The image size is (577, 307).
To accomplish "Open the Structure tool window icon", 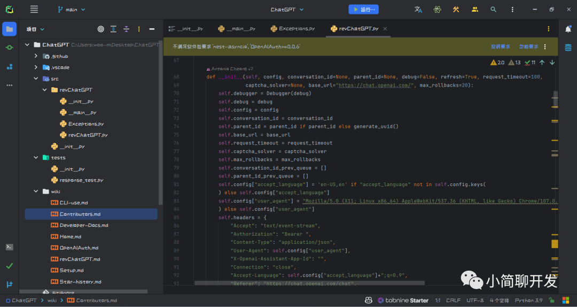I will coord(10,67).
